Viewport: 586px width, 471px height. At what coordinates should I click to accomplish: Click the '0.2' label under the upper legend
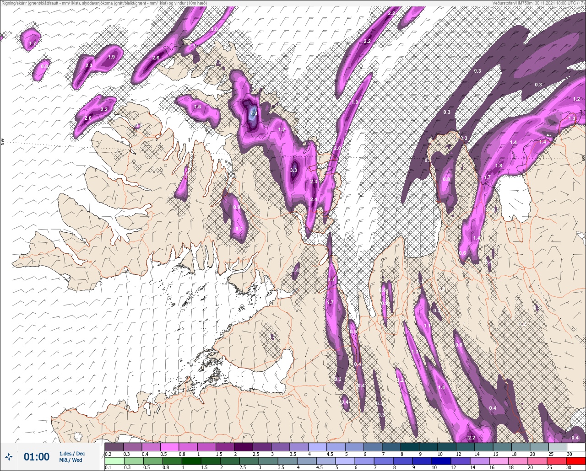click(x=108, y=454)
